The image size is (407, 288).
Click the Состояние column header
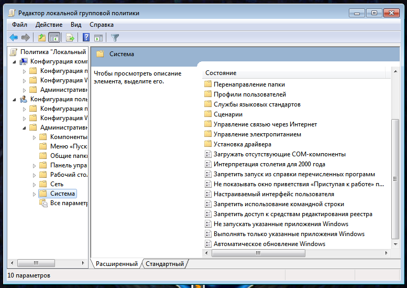point(294,73)
